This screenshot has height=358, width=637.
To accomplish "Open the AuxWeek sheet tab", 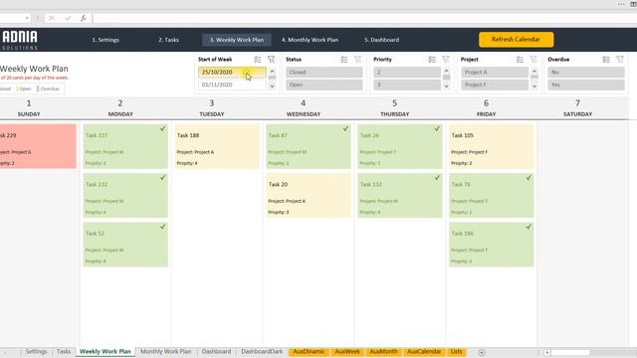I will [x=347, y=352].
